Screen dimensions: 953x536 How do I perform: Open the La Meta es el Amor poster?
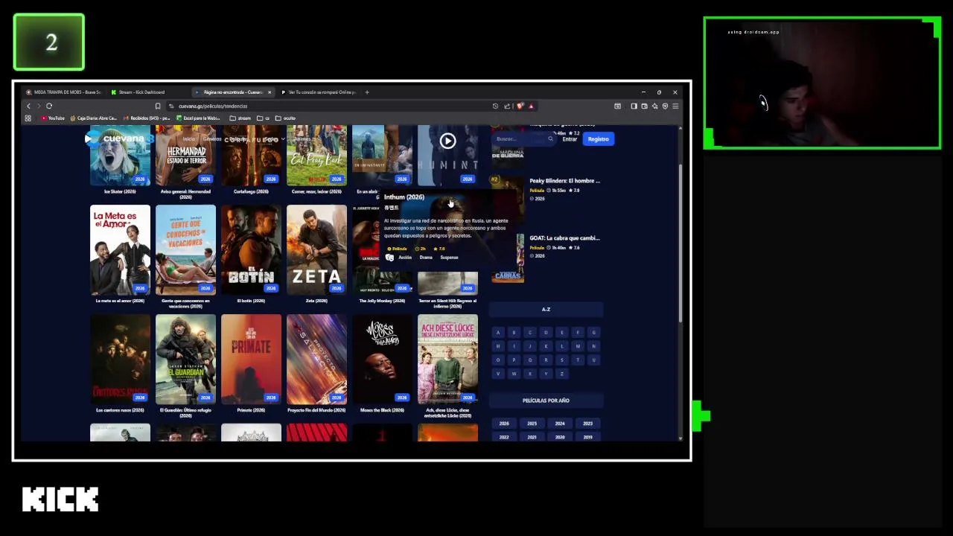[x=120, y=250]
